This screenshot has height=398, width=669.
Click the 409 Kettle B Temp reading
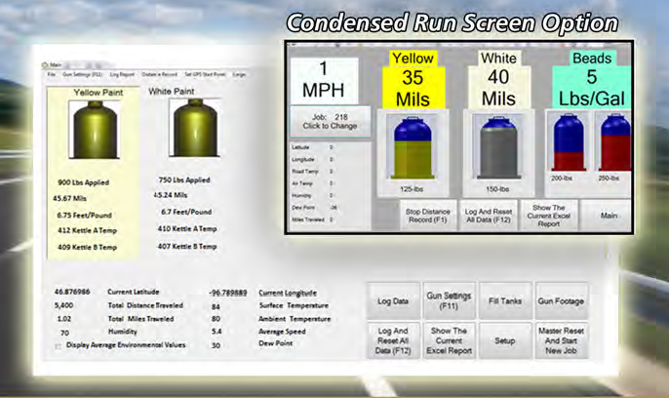pyautogui.click(x=87, y=248)
